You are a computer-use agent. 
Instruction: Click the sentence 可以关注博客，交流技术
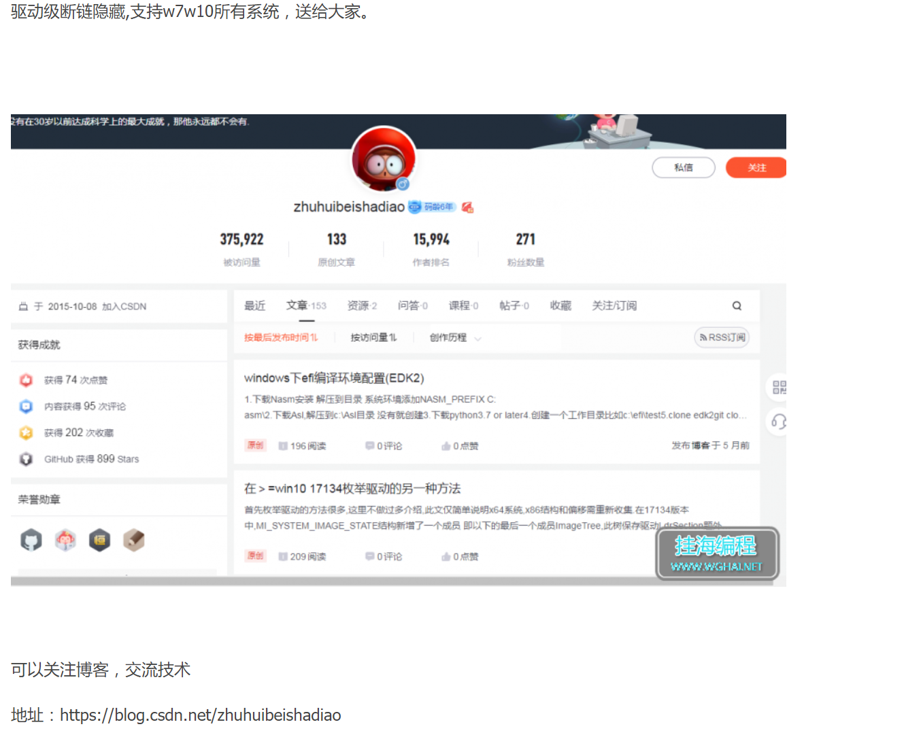(x=101, y=670)
